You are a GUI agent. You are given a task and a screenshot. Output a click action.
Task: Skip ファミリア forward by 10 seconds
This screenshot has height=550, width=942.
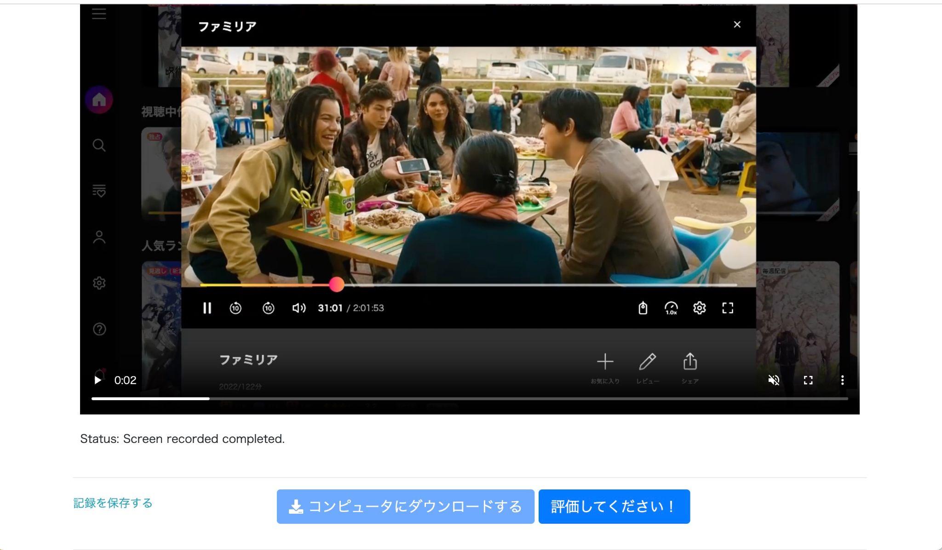point(269,308)
